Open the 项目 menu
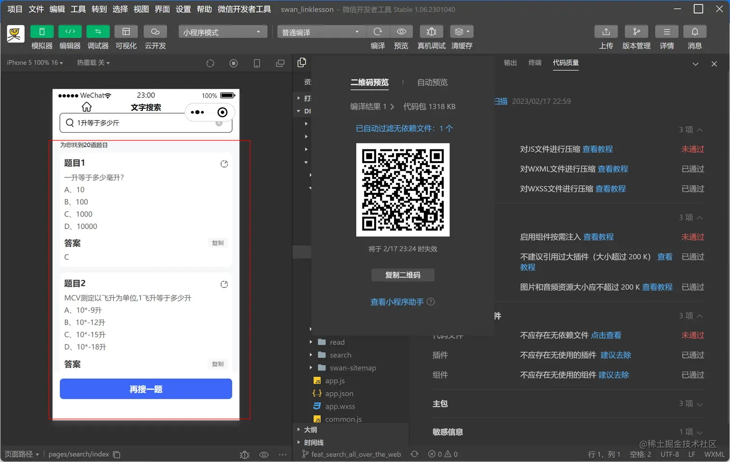Image resolution: width=730 pixels, height=462 pixels. 15,9
